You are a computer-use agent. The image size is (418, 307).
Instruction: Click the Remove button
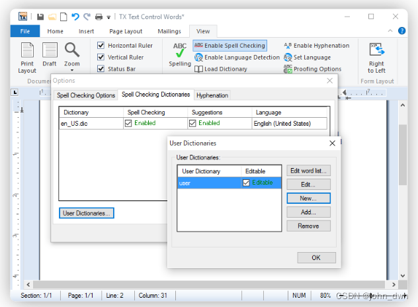tap(308, 226)
